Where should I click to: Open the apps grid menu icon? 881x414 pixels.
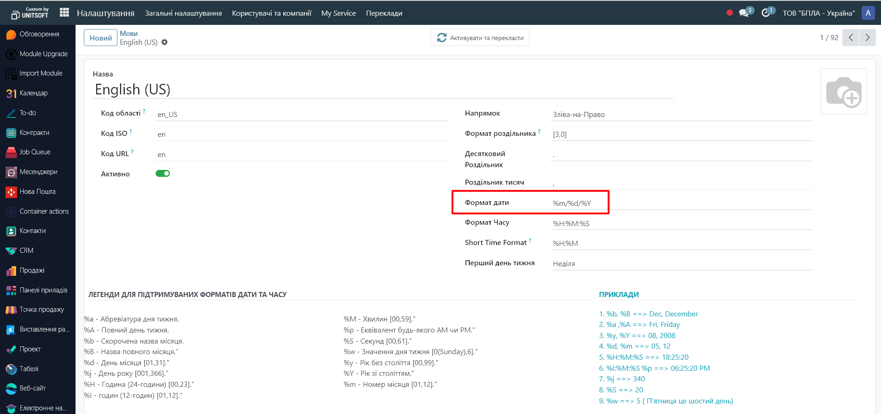[x=64, y=13]
